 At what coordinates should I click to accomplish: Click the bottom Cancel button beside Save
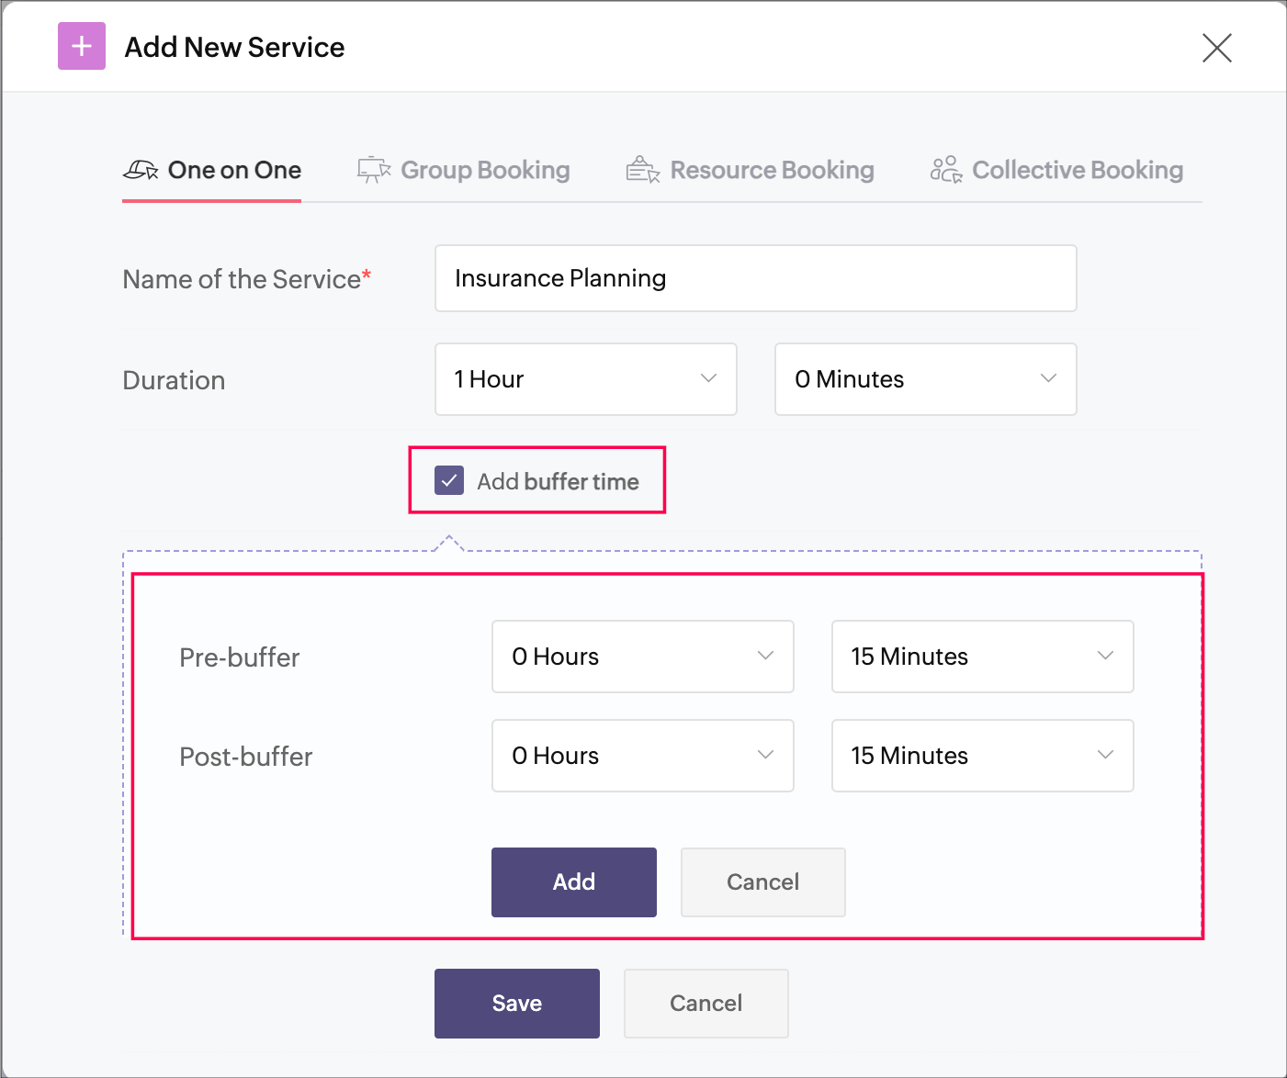[x=706, y=1004]
